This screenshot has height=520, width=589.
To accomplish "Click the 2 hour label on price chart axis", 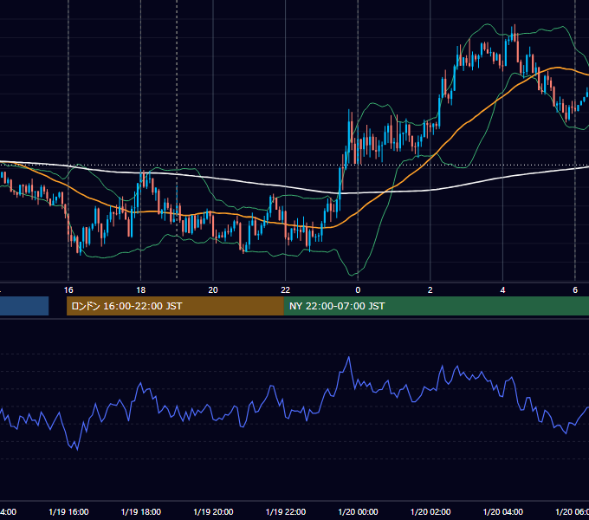I will click(x=430, y=290).
